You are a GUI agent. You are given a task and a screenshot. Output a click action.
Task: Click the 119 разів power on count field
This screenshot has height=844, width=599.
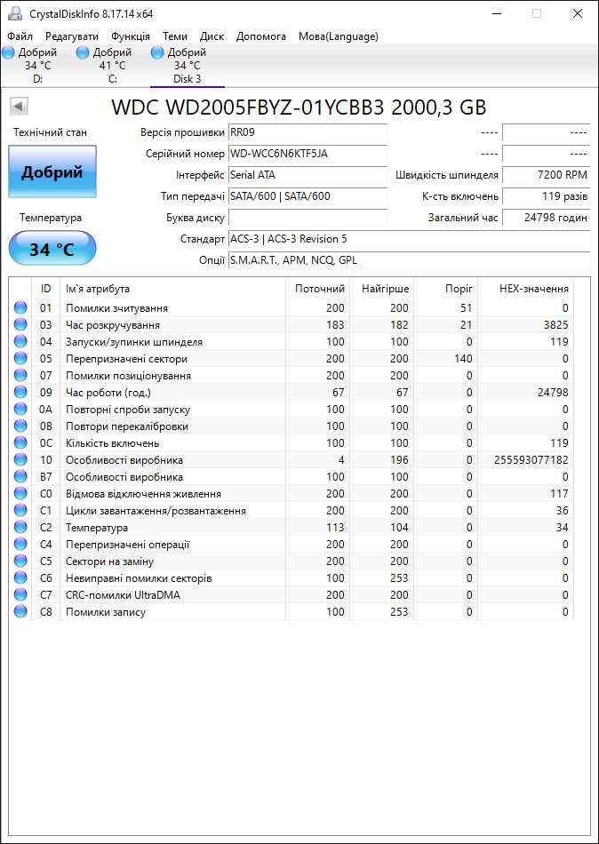(x=547, y=196)
